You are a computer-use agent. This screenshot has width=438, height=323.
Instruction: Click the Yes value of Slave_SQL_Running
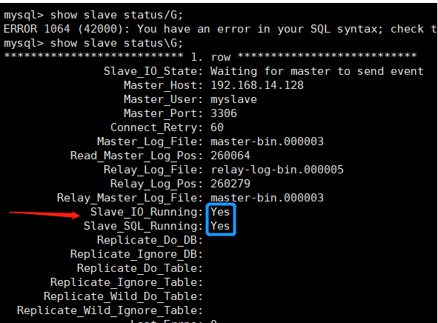[220, 226]
